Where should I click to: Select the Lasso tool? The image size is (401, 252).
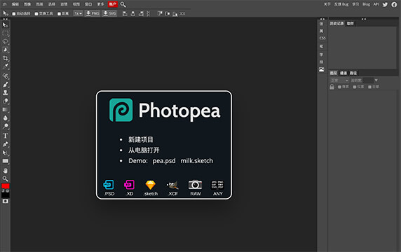[x=5, y=41]
